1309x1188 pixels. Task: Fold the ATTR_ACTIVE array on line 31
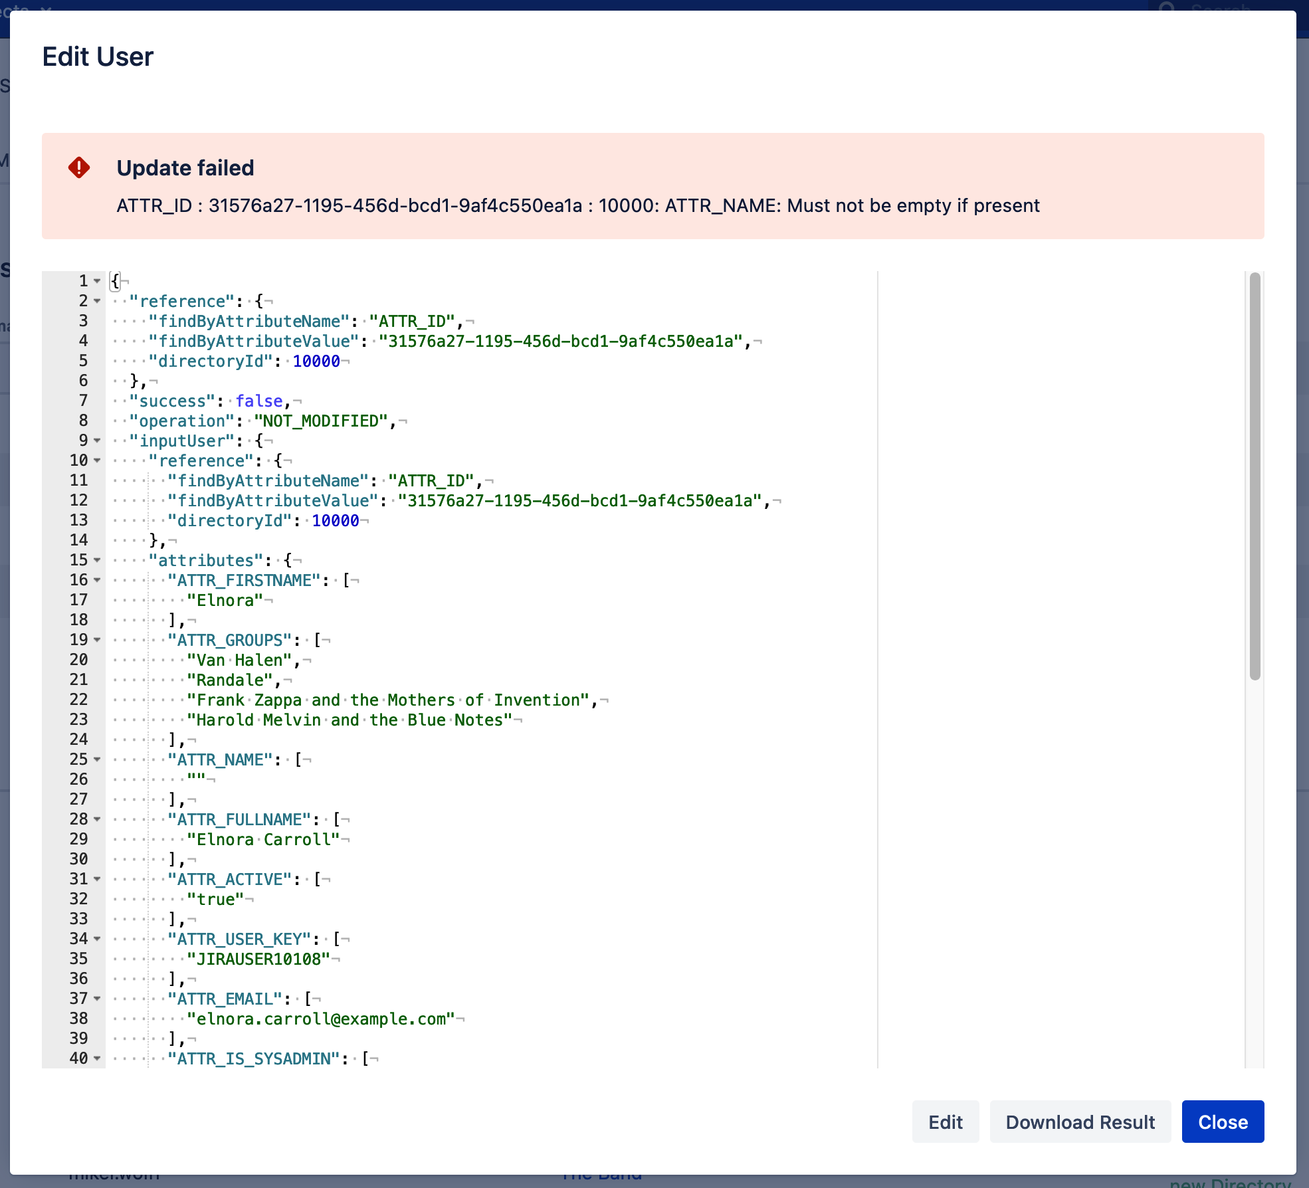97,879
